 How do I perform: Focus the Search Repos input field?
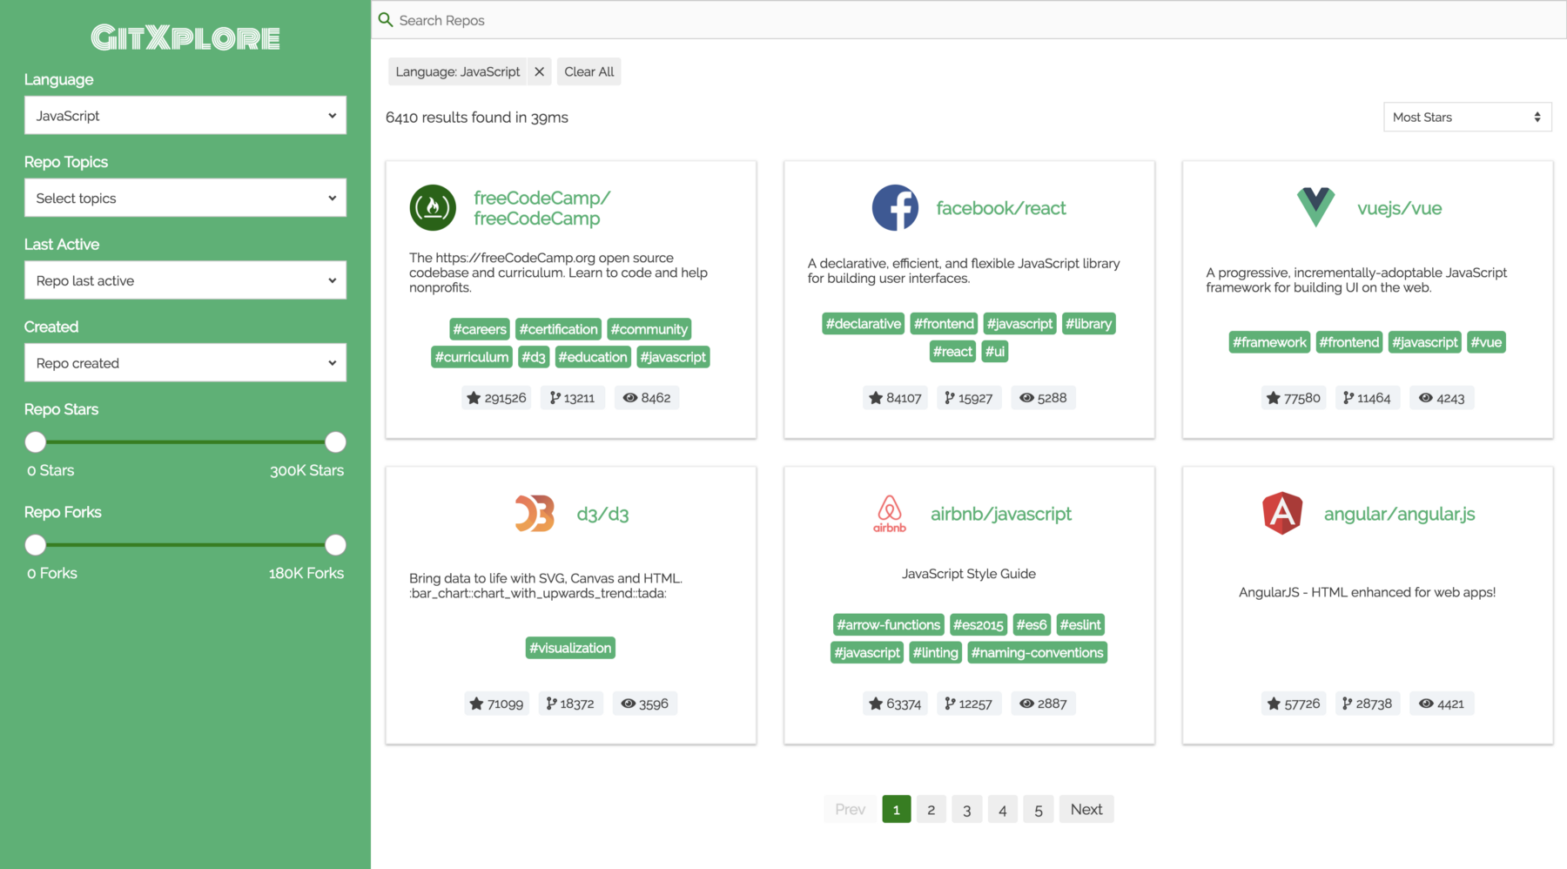click(x=969, y=19)
